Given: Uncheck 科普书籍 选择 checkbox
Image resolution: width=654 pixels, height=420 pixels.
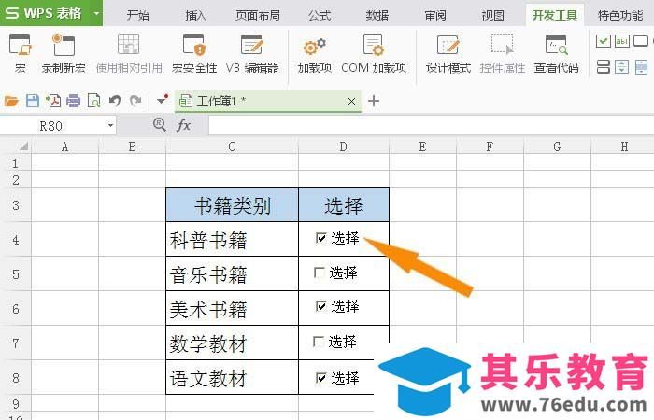Looking at the screenshot, I should [x=320, y=238].
